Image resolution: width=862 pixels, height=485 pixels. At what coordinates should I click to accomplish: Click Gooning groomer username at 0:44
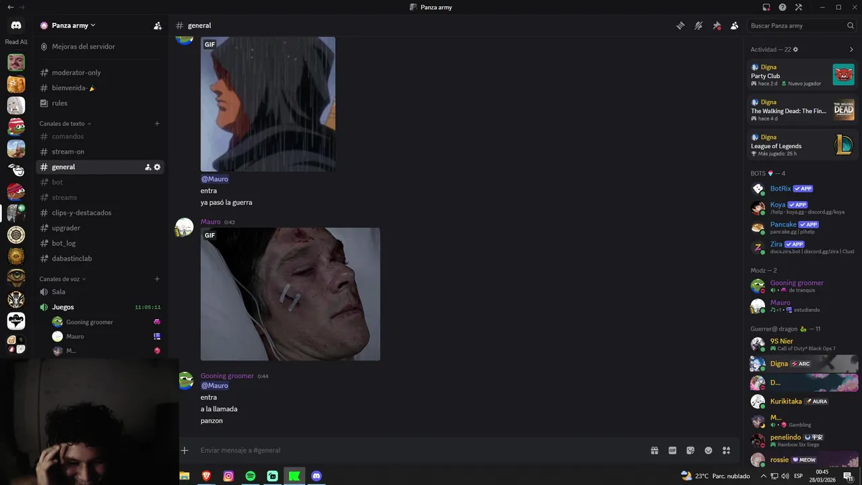click(x=227, y=376)
